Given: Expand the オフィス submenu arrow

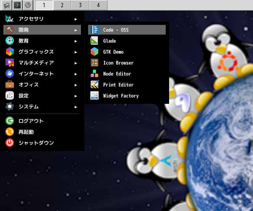Looking at the screenshot, I should [x=75, y=85].
